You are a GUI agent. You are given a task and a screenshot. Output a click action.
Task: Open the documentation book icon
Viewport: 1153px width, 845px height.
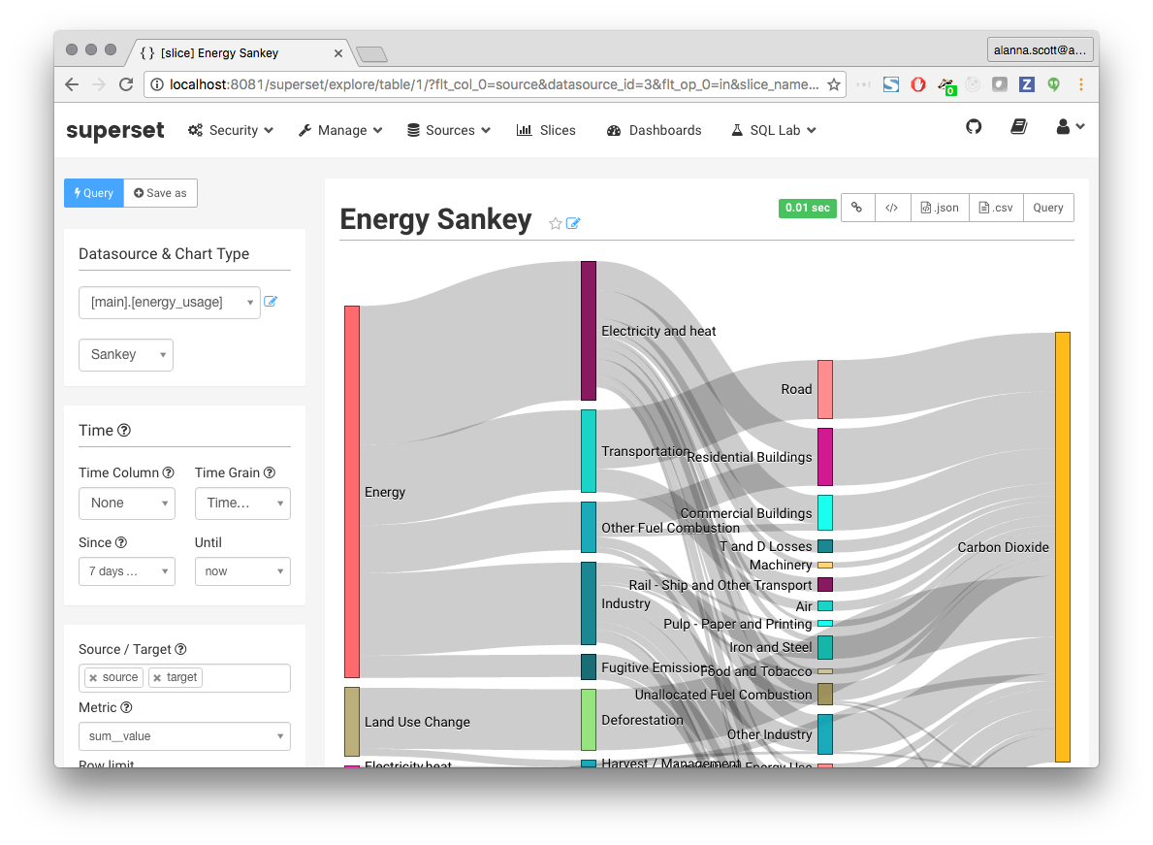click(x=1018, y=127)
